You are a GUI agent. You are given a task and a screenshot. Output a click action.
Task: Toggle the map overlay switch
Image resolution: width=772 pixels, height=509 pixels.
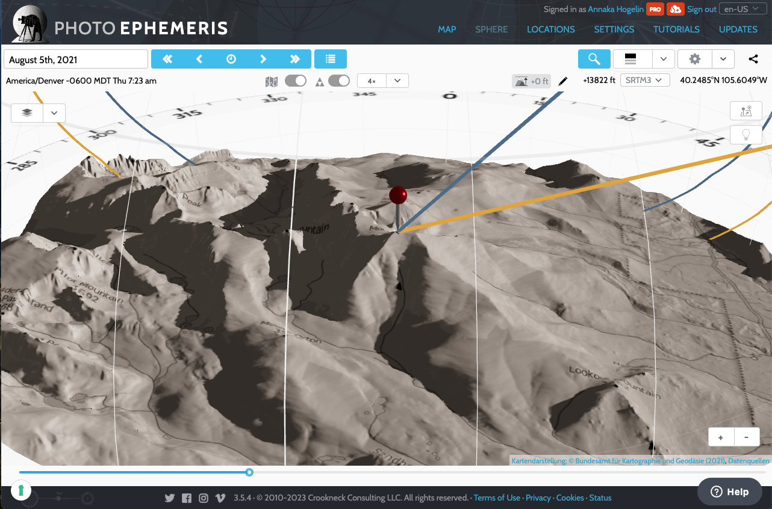296,81
